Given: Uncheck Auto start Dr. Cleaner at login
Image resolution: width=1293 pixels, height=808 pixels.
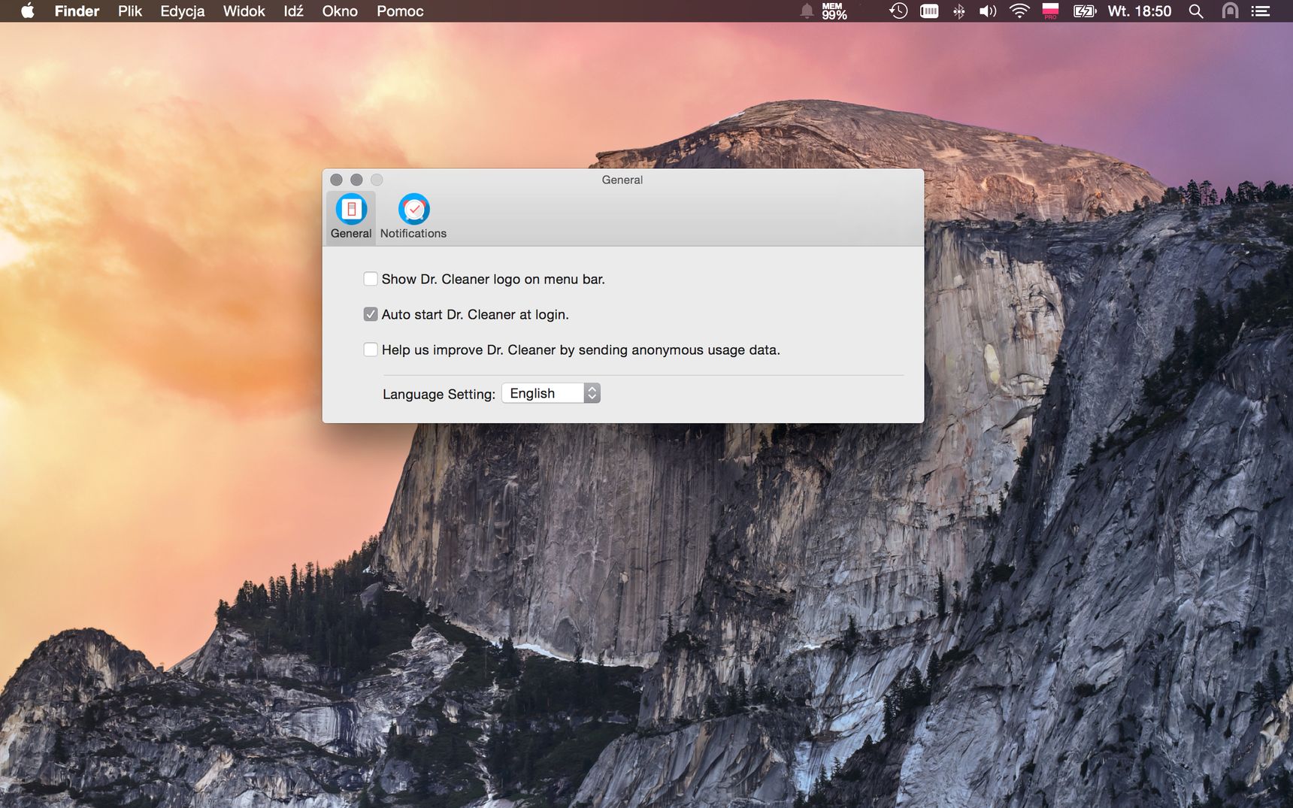Looking at the screenshot, I should pos(371,314).
